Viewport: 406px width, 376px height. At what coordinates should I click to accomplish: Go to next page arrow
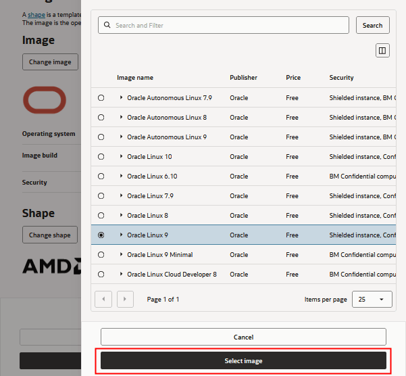tap(125, 299)
